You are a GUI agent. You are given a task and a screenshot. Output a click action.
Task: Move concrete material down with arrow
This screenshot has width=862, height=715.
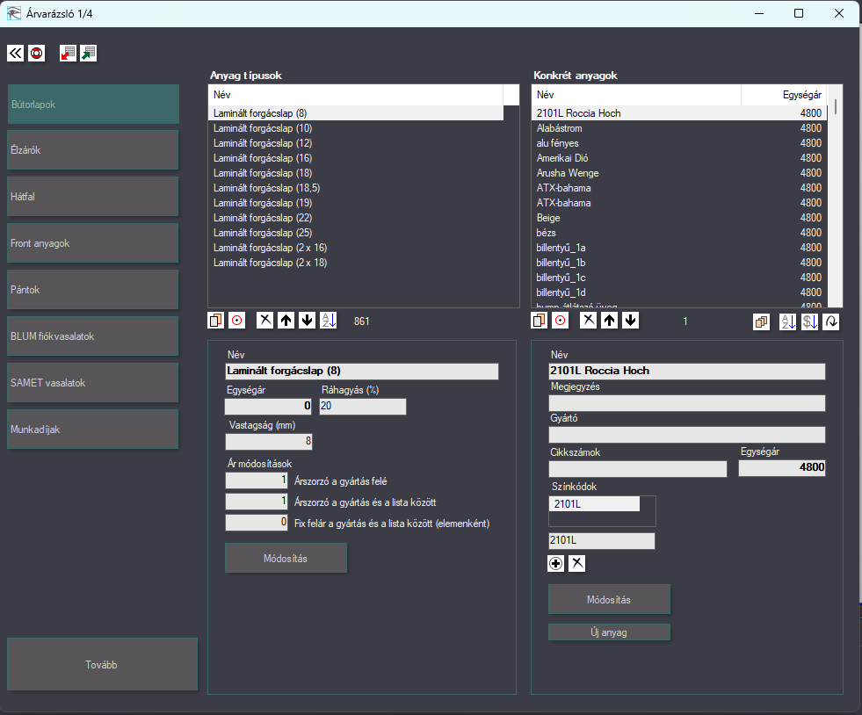[631, 321]
